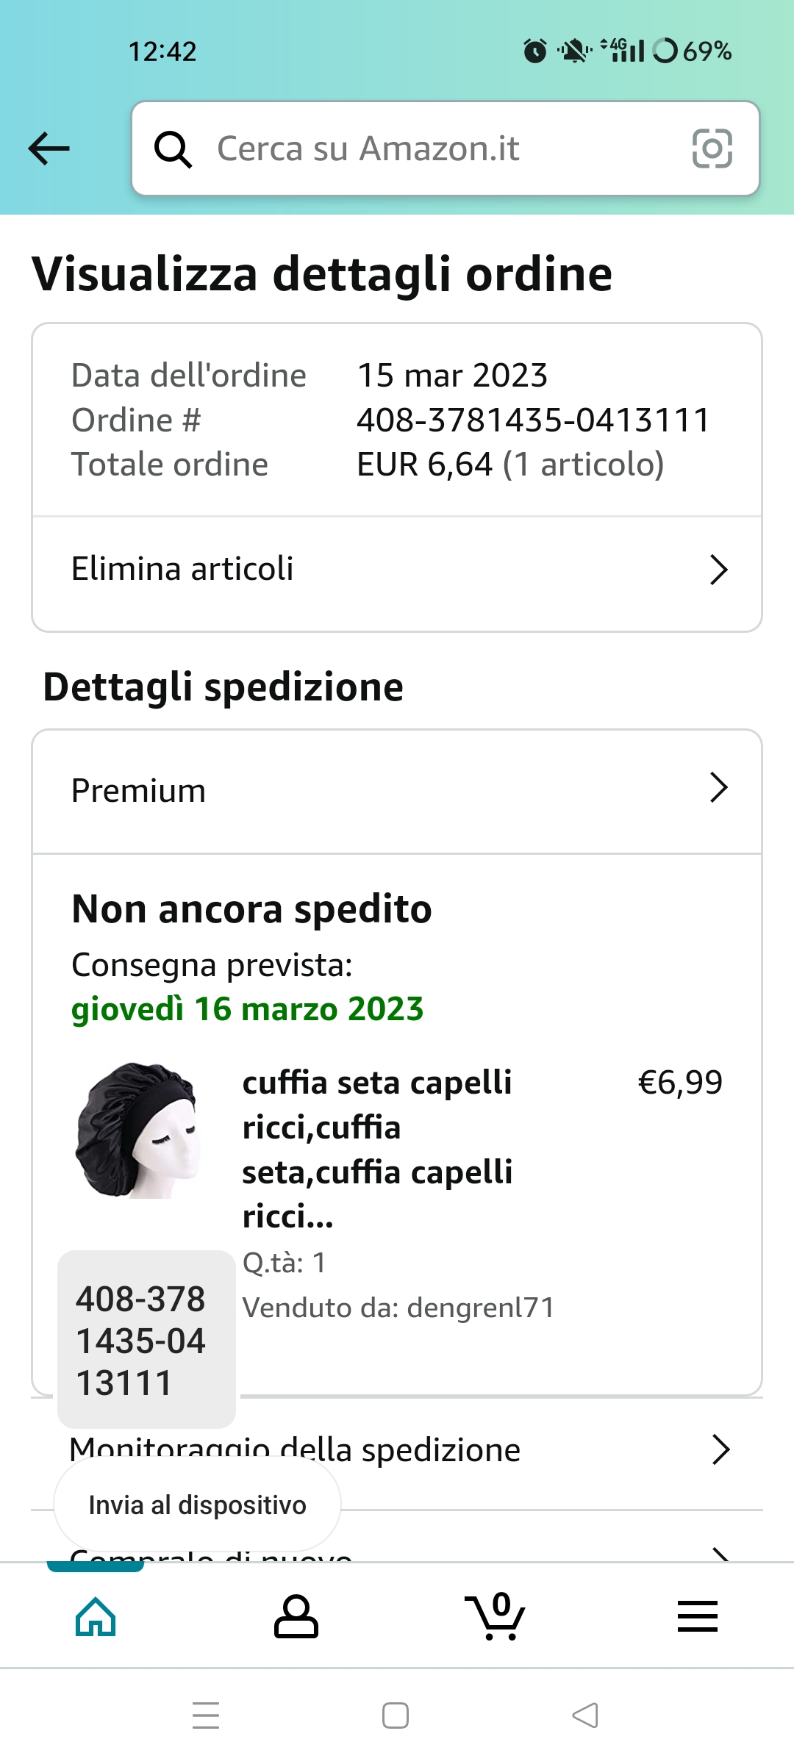The height and width of the screenshot is (1764, 794).
Task: Open Elimina articoli option
Action: click(x=182, y=570)
